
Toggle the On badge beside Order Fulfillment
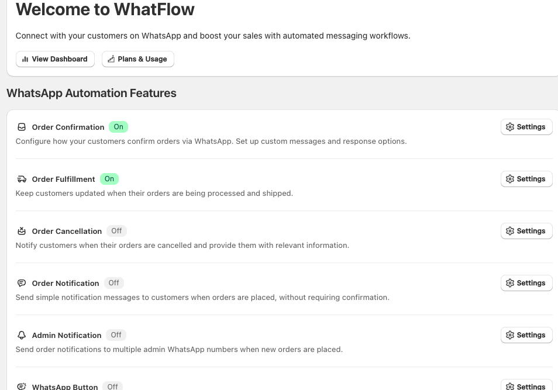pos(109,179)
